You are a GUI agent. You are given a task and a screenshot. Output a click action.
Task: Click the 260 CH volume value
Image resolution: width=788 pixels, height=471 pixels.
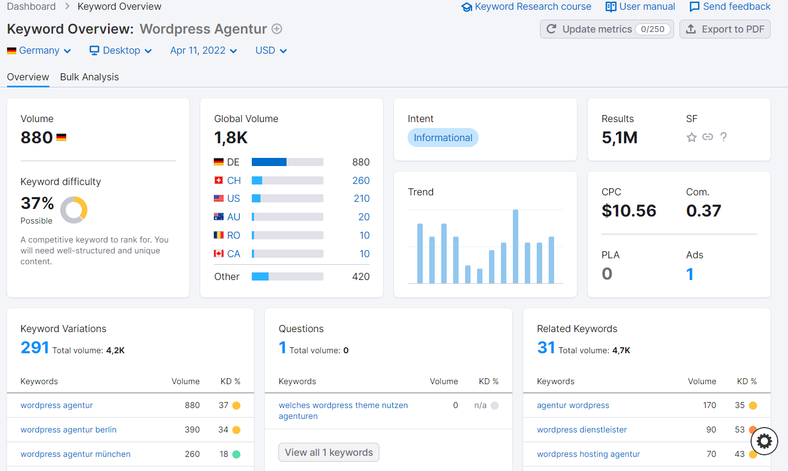[x=361, y=181]
